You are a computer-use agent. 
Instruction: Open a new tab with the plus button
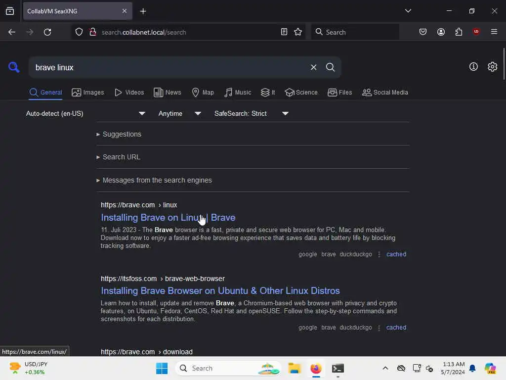click(143, 11)
